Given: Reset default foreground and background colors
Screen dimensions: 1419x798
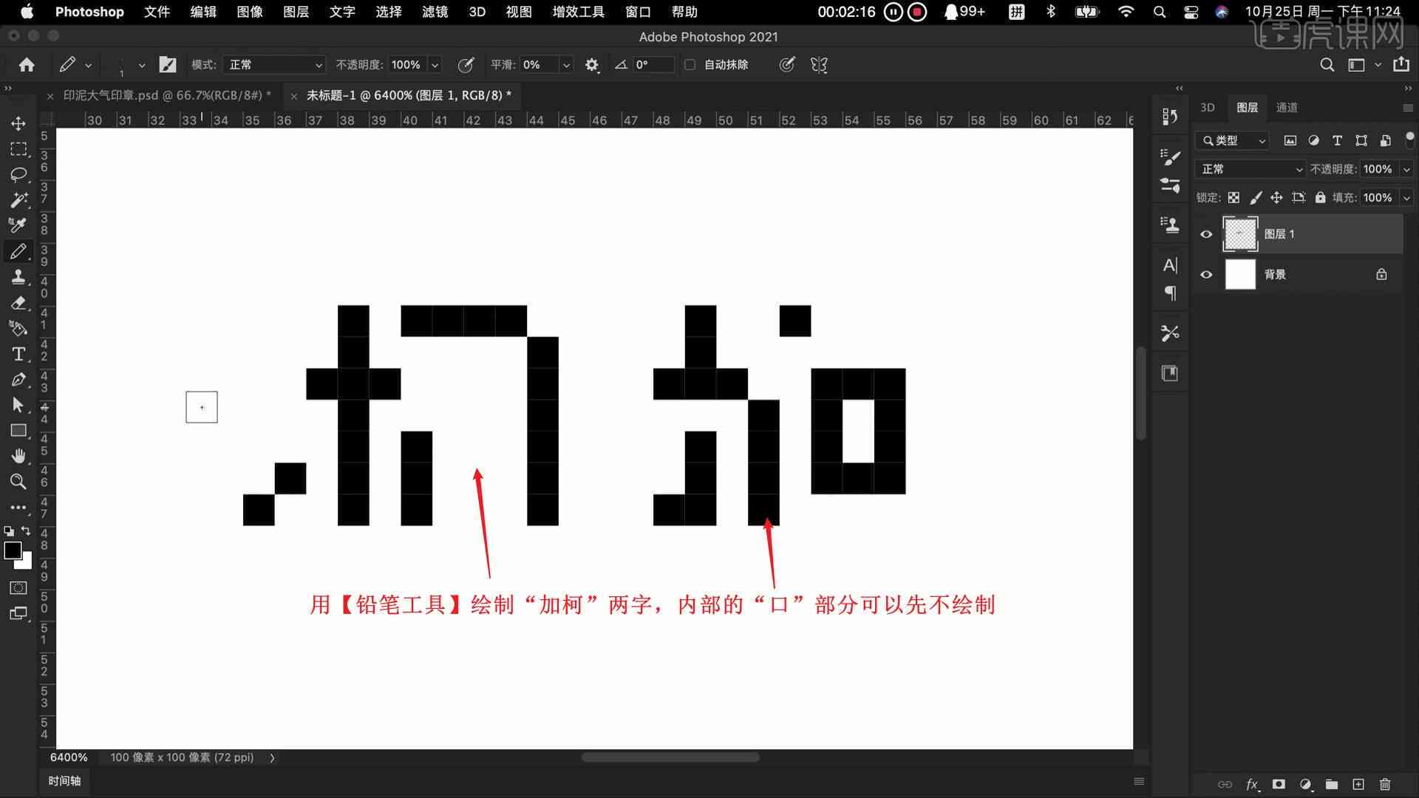Looking at the screenshot, I should point(9,531).
